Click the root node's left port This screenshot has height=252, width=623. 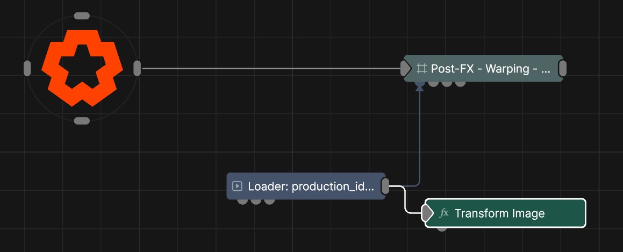27,68
